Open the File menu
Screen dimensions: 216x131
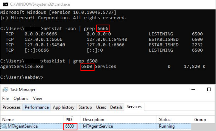coord(5,98)
